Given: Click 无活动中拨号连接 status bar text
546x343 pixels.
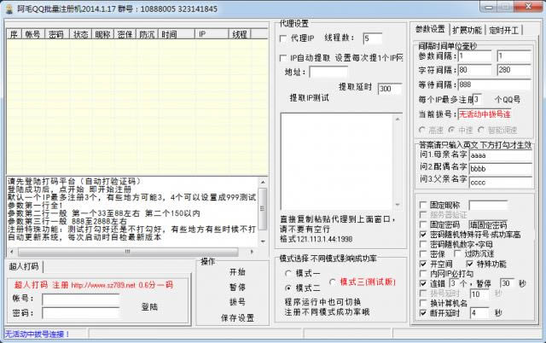Looking at the screenshot, I should pos(37,334).
